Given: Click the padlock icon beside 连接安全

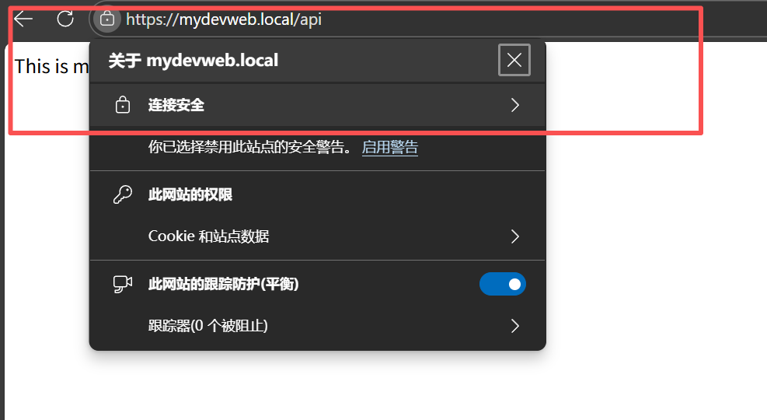Looking at the screenshot, I should (x=122, y=105).
